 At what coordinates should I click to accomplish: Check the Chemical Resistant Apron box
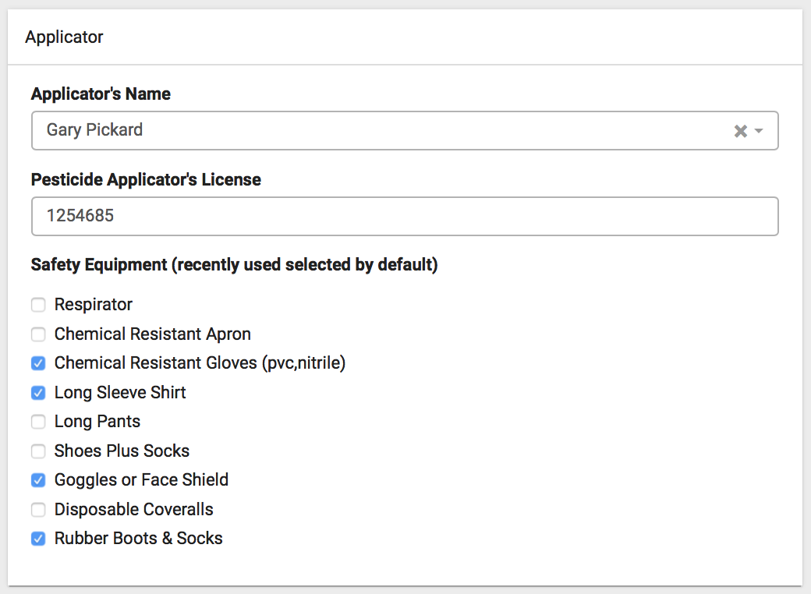click(x=38, y=334)
